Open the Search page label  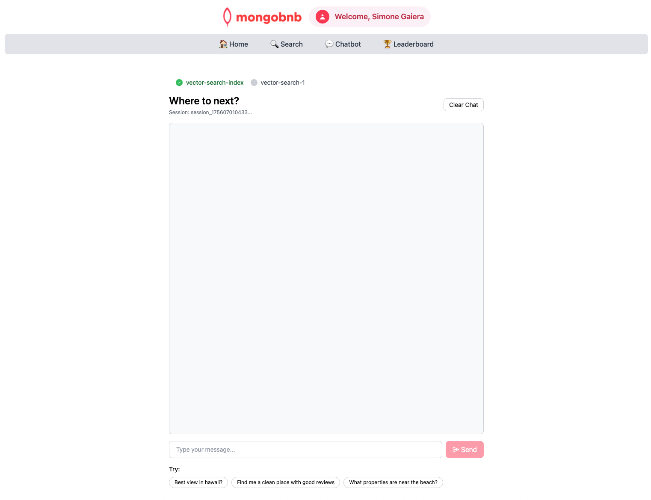tap(292, 44)
